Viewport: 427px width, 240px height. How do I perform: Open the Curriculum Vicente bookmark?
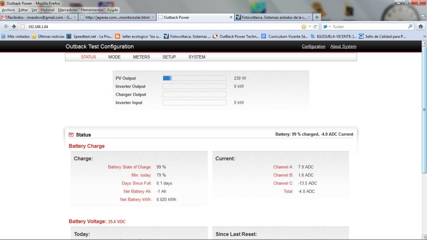pos(284,36)
